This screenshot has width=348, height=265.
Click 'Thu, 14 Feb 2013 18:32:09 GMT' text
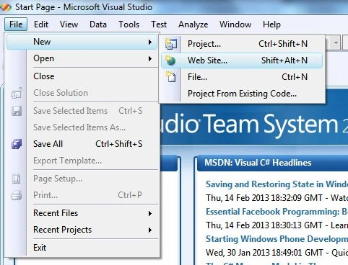[264, 198]
